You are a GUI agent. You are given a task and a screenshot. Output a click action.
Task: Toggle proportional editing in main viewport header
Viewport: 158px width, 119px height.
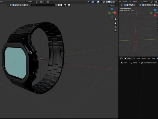click(x=48, y=2)
